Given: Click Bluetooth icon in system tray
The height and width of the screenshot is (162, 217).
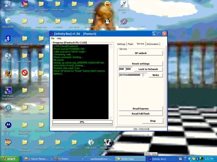Looking at the screenshot, I should [197, 159].
